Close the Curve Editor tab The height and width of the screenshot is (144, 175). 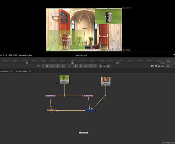click(x=11, y=71)
